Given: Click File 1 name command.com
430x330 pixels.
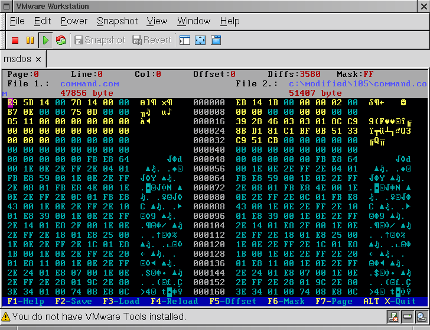Looking at the screenshot, I should tap(90, 84).
